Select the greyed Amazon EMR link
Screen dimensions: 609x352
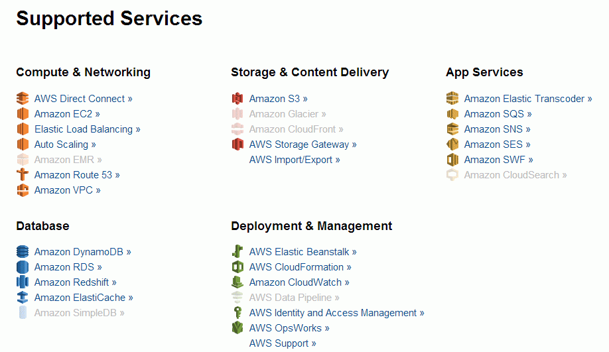coord(68,160)
